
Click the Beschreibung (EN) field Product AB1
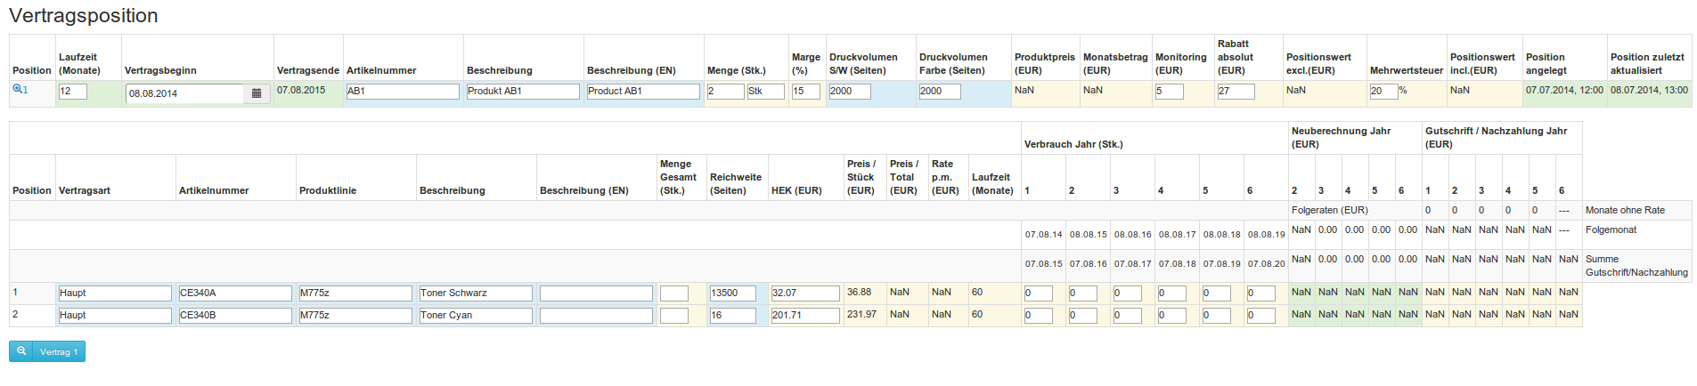pos(643,92)
